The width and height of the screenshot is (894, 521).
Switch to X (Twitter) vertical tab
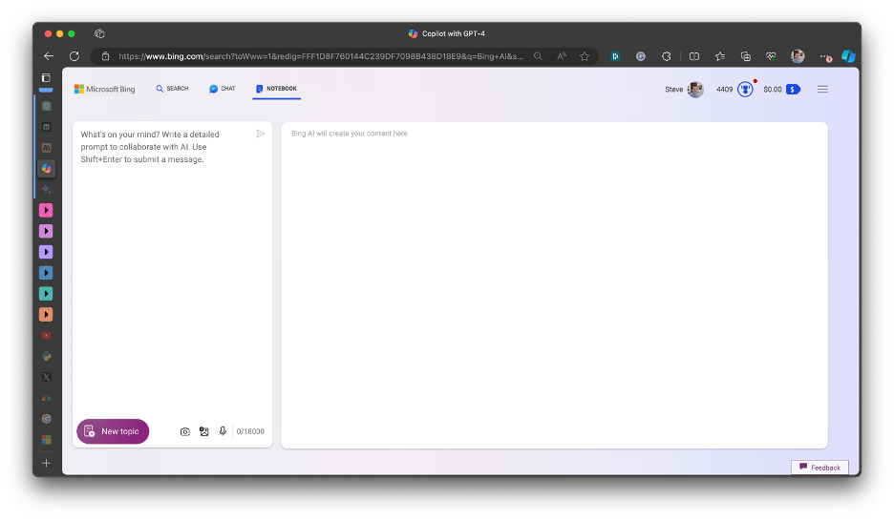click(46, 377)
